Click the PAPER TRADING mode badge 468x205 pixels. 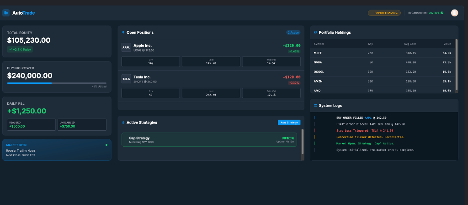(384, 13)
